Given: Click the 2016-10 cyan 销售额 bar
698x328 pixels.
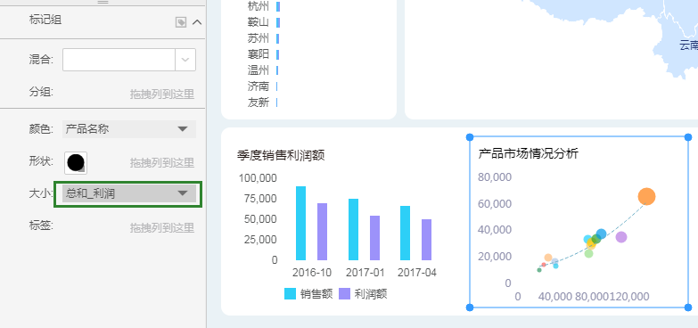Looking at the screenshot, I should click(301, 223).
